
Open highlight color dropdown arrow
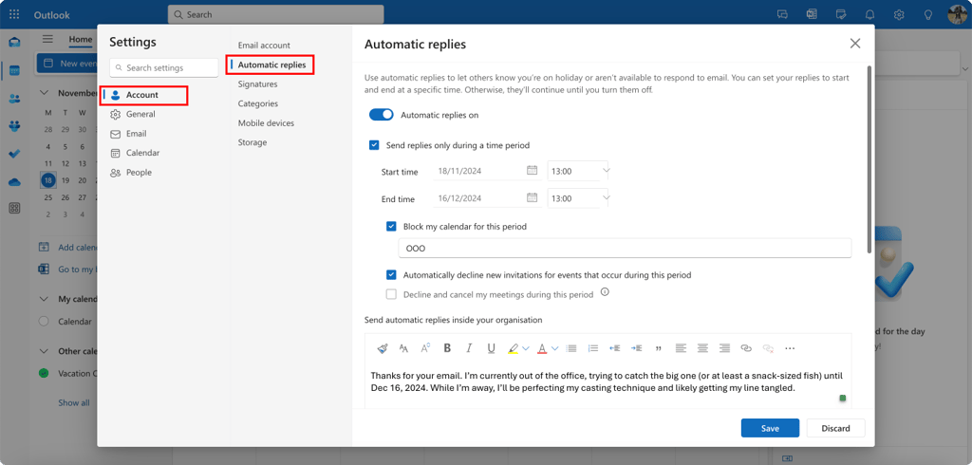pyautogui.click(x=526, y=348)
